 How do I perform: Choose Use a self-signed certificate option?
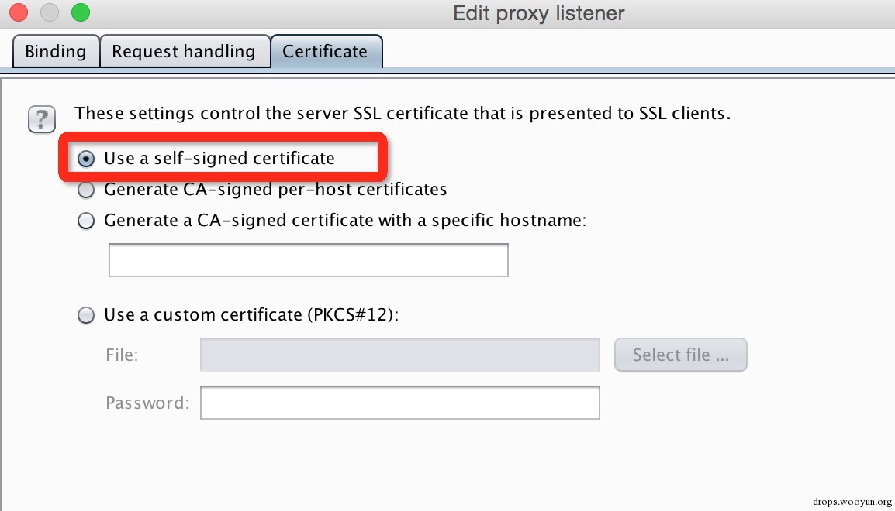(x=88, y=159)
